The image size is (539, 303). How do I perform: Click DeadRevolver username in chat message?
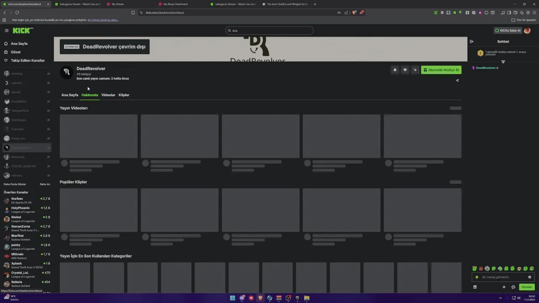pos(486,68)
